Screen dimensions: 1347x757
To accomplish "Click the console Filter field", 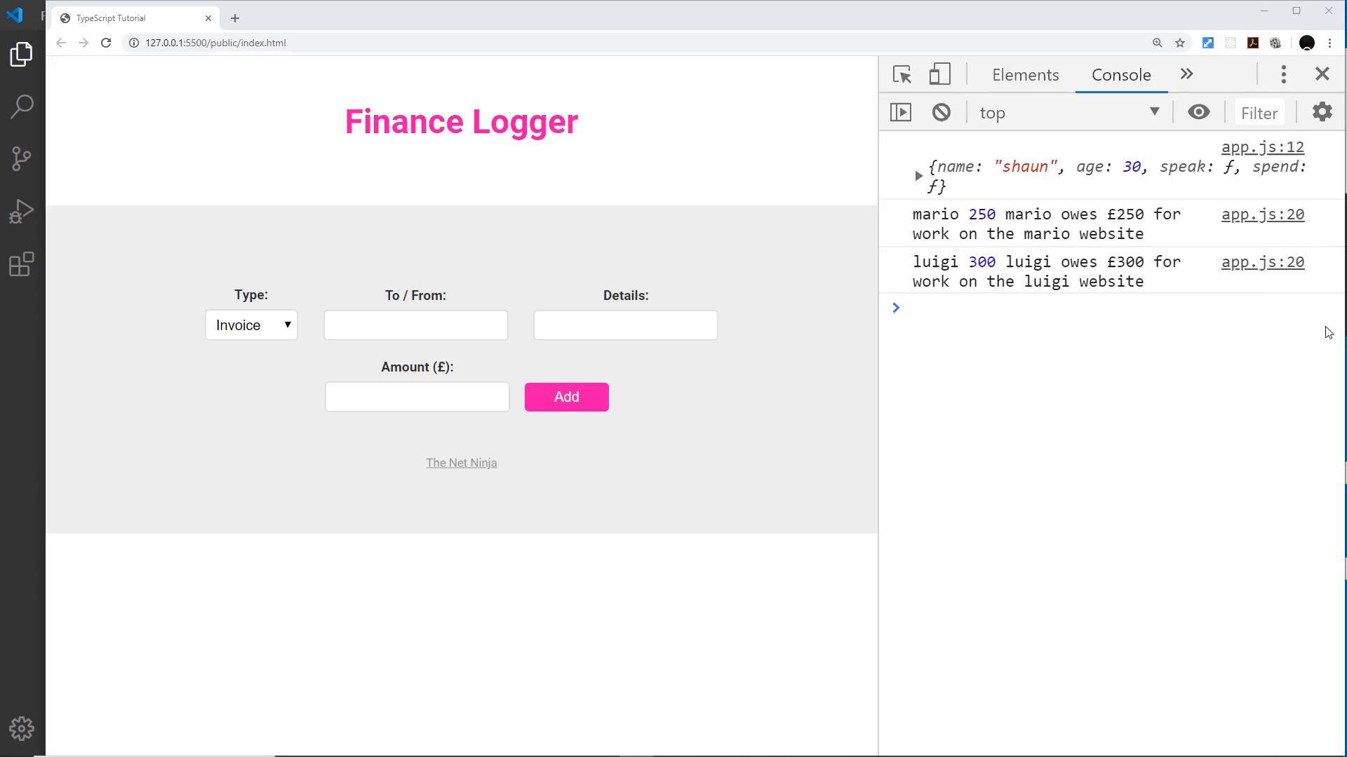I will coord(1259,113).
